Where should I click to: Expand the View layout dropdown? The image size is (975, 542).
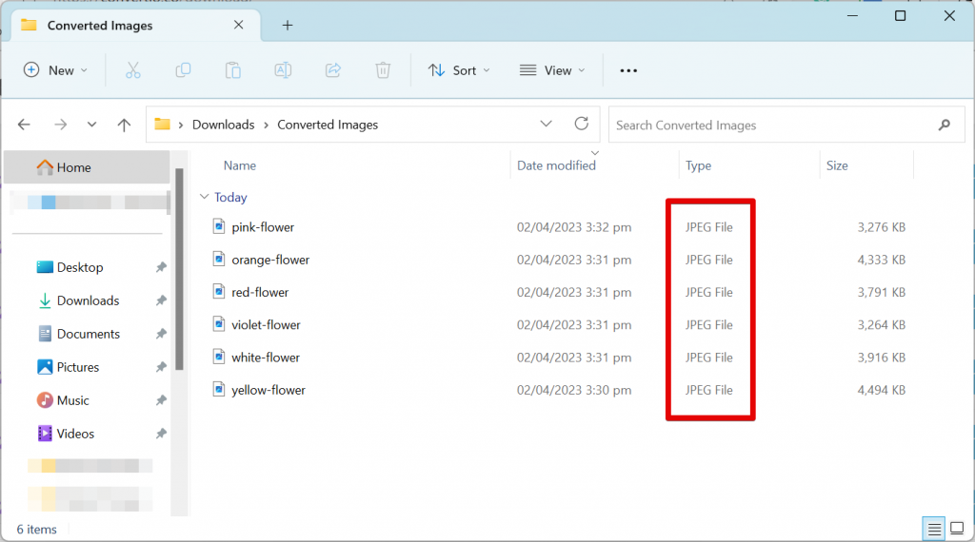(x=552, y=70)
